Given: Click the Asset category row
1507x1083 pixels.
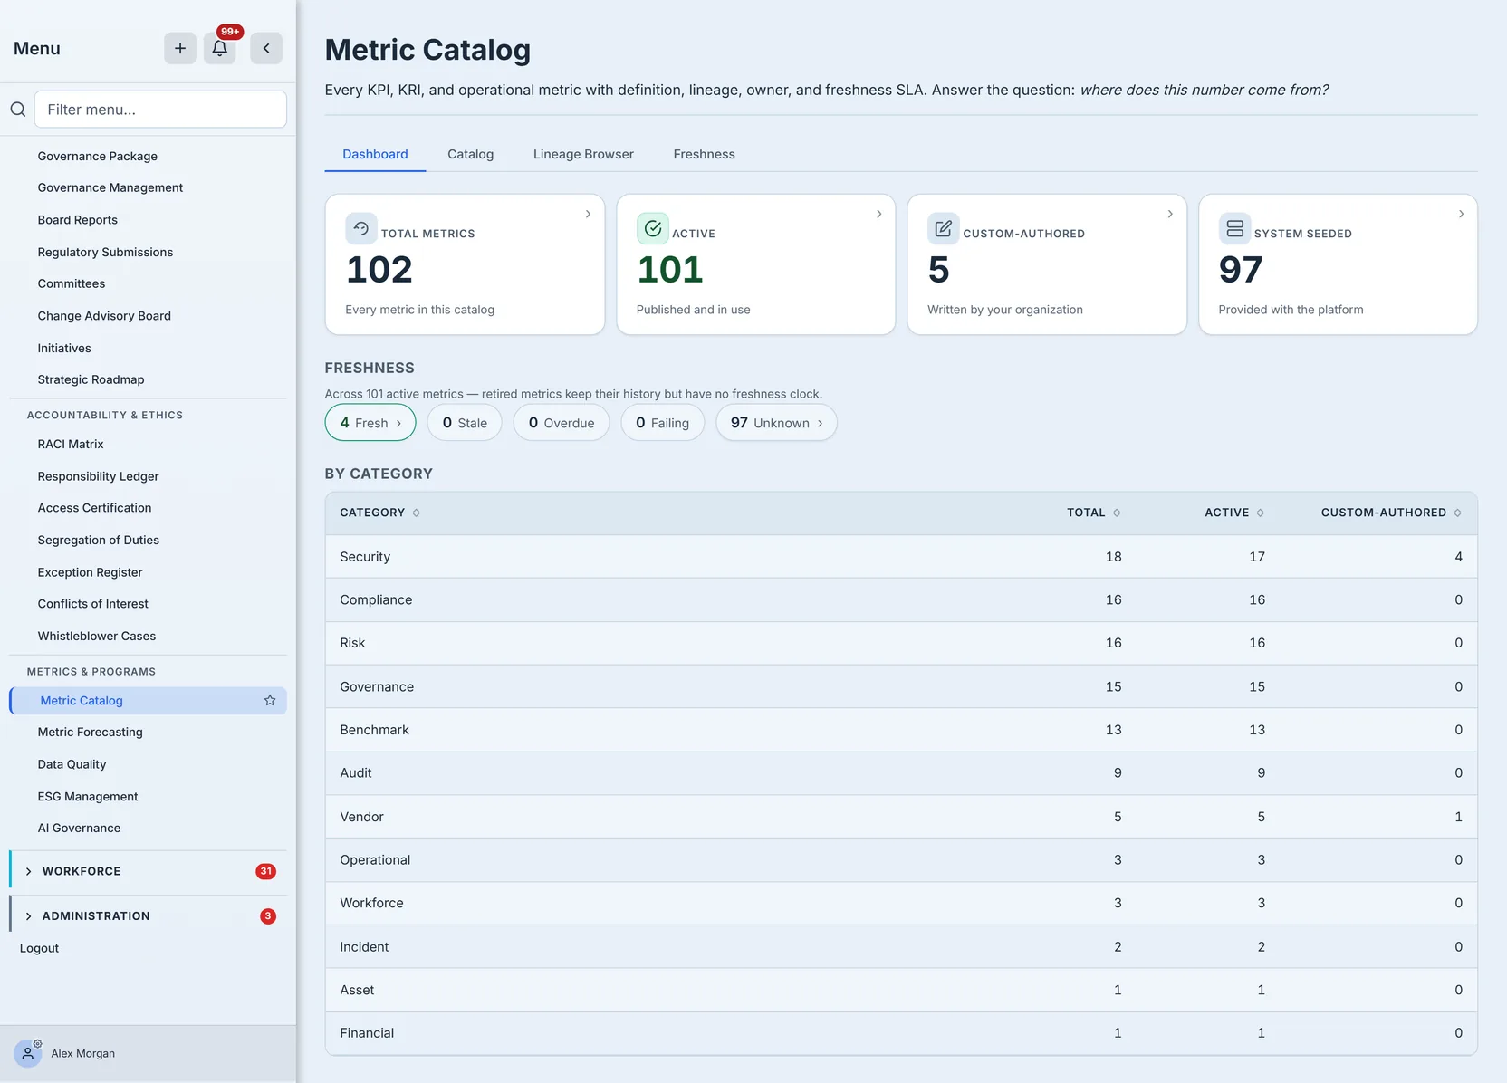Looking at the screenshot, I should 901,990.
